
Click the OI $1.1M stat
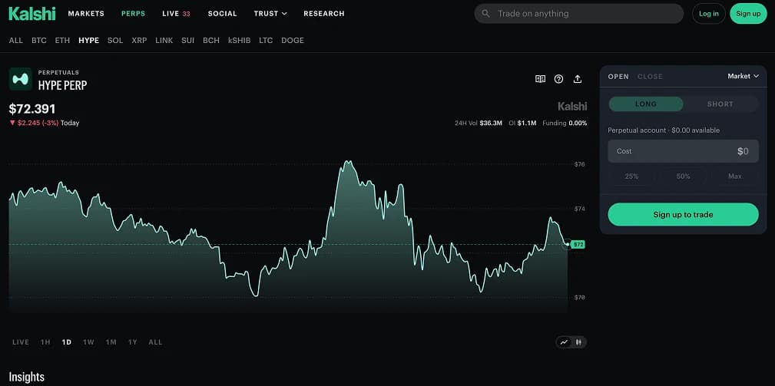click(522, 123)
